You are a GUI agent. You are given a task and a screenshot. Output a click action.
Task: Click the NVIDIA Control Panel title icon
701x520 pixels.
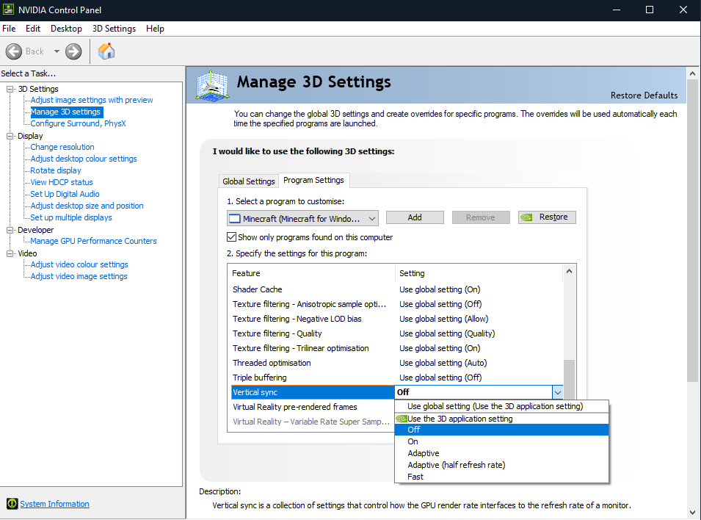pos(8,10)
